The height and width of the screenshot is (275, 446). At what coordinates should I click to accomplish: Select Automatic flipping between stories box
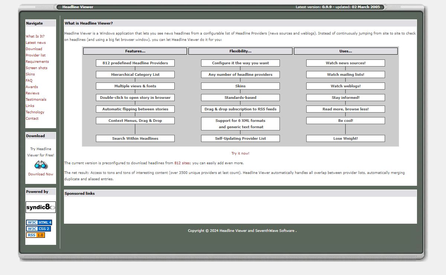coord(135,109)
